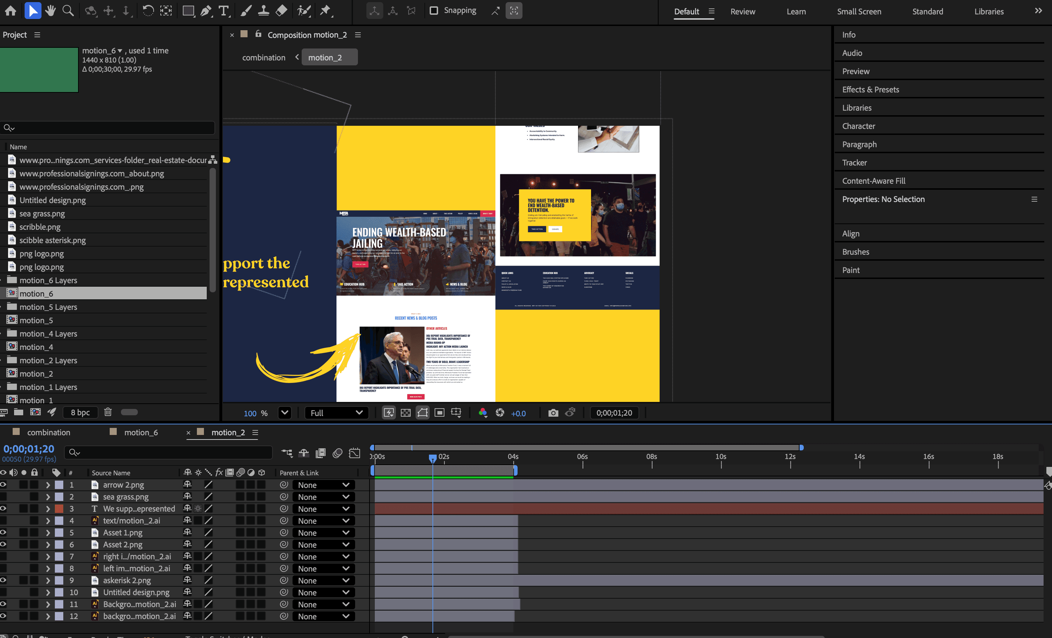The height and width of the screenshot is (638, 1052).
Task: Click the red label swatch on layer 3
Action: click(59, 509)
